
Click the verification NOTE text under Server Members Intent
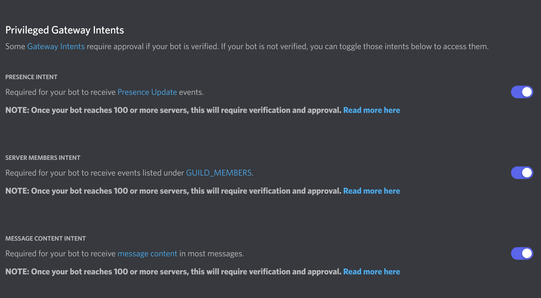coord(173,191)
